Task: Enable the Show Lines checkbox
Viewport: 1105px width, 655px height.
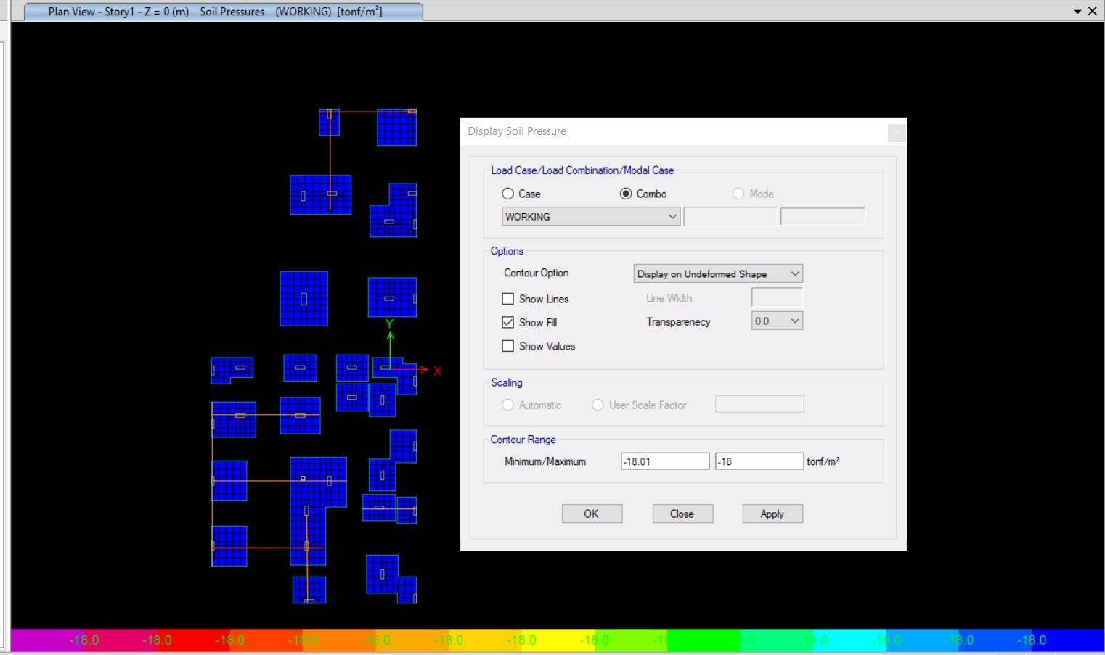Action: tap(508, 299)
